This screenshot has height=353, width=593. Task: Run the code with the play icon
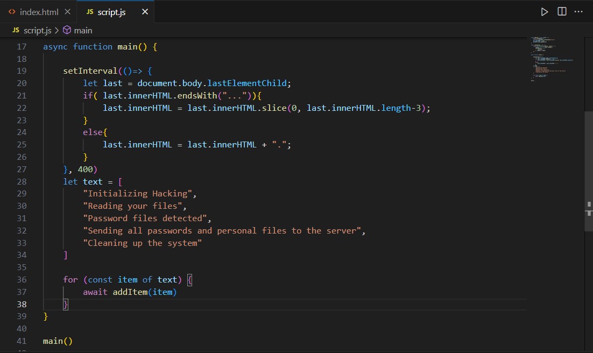coord(544,12)
